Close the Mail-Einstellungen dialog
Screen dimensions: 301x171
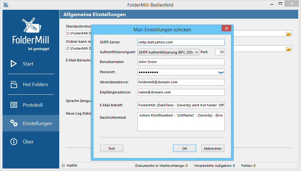(226, 28)
